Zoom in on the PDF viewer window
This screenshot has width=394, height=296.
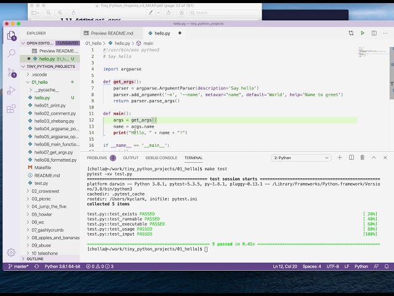60,12
